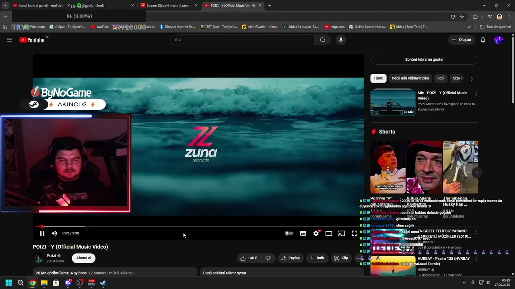Open Chrome media control button

(x=490, y=17)
